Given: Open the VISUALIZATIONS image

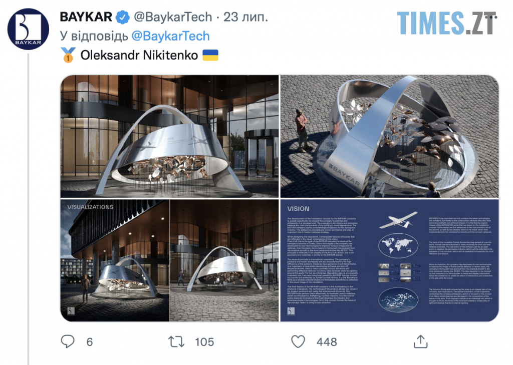Looking at the screenshot, I should [x=169, y=260].
